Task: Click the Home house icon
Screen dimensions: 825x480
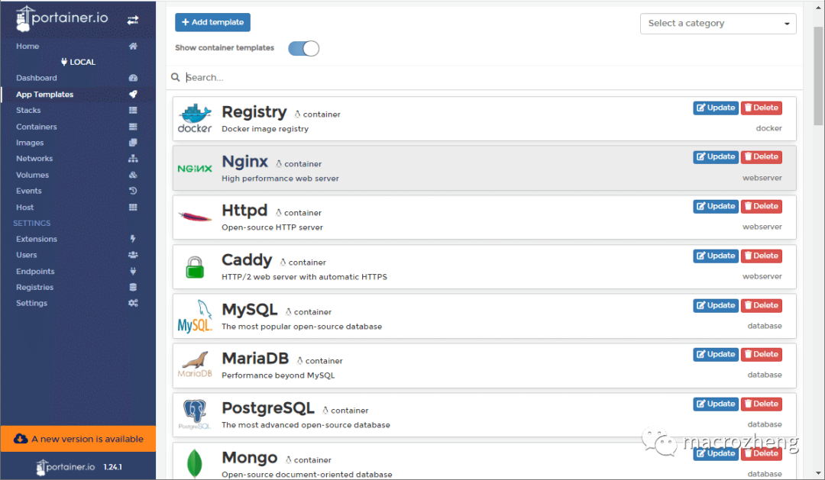Action: [x=133, y=47]
